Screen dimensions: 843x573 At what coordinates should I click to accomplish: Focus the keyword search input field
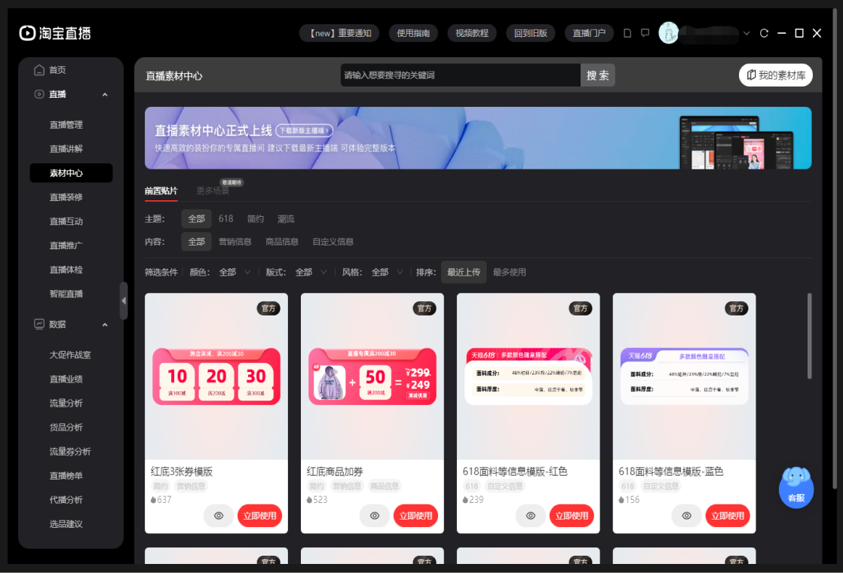coord(460,75)
